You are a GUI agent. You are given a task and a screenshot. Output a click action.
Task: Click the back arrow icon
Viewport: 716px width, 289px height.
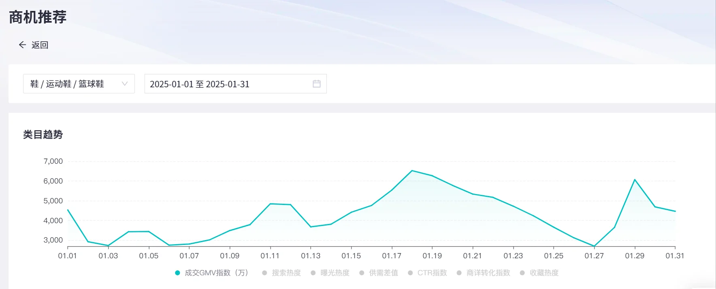(22, 45)
